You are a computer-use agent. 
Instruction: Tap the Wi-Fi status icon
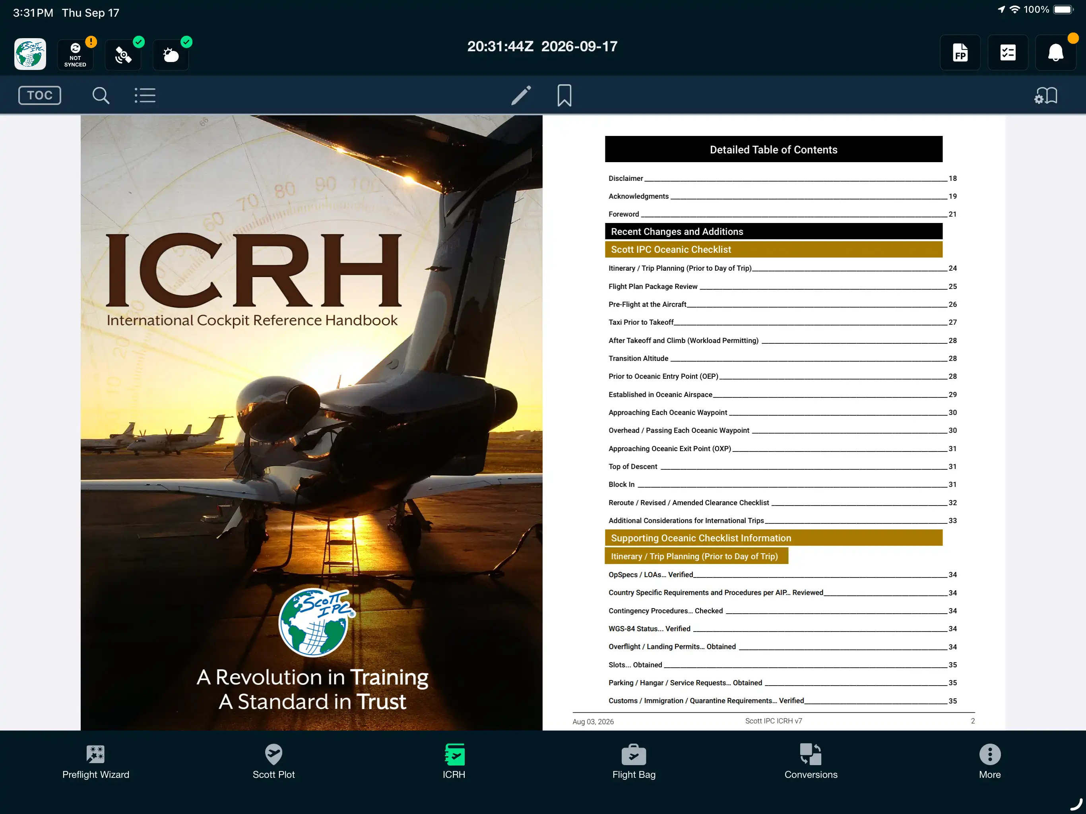(x=1014, y=10)
